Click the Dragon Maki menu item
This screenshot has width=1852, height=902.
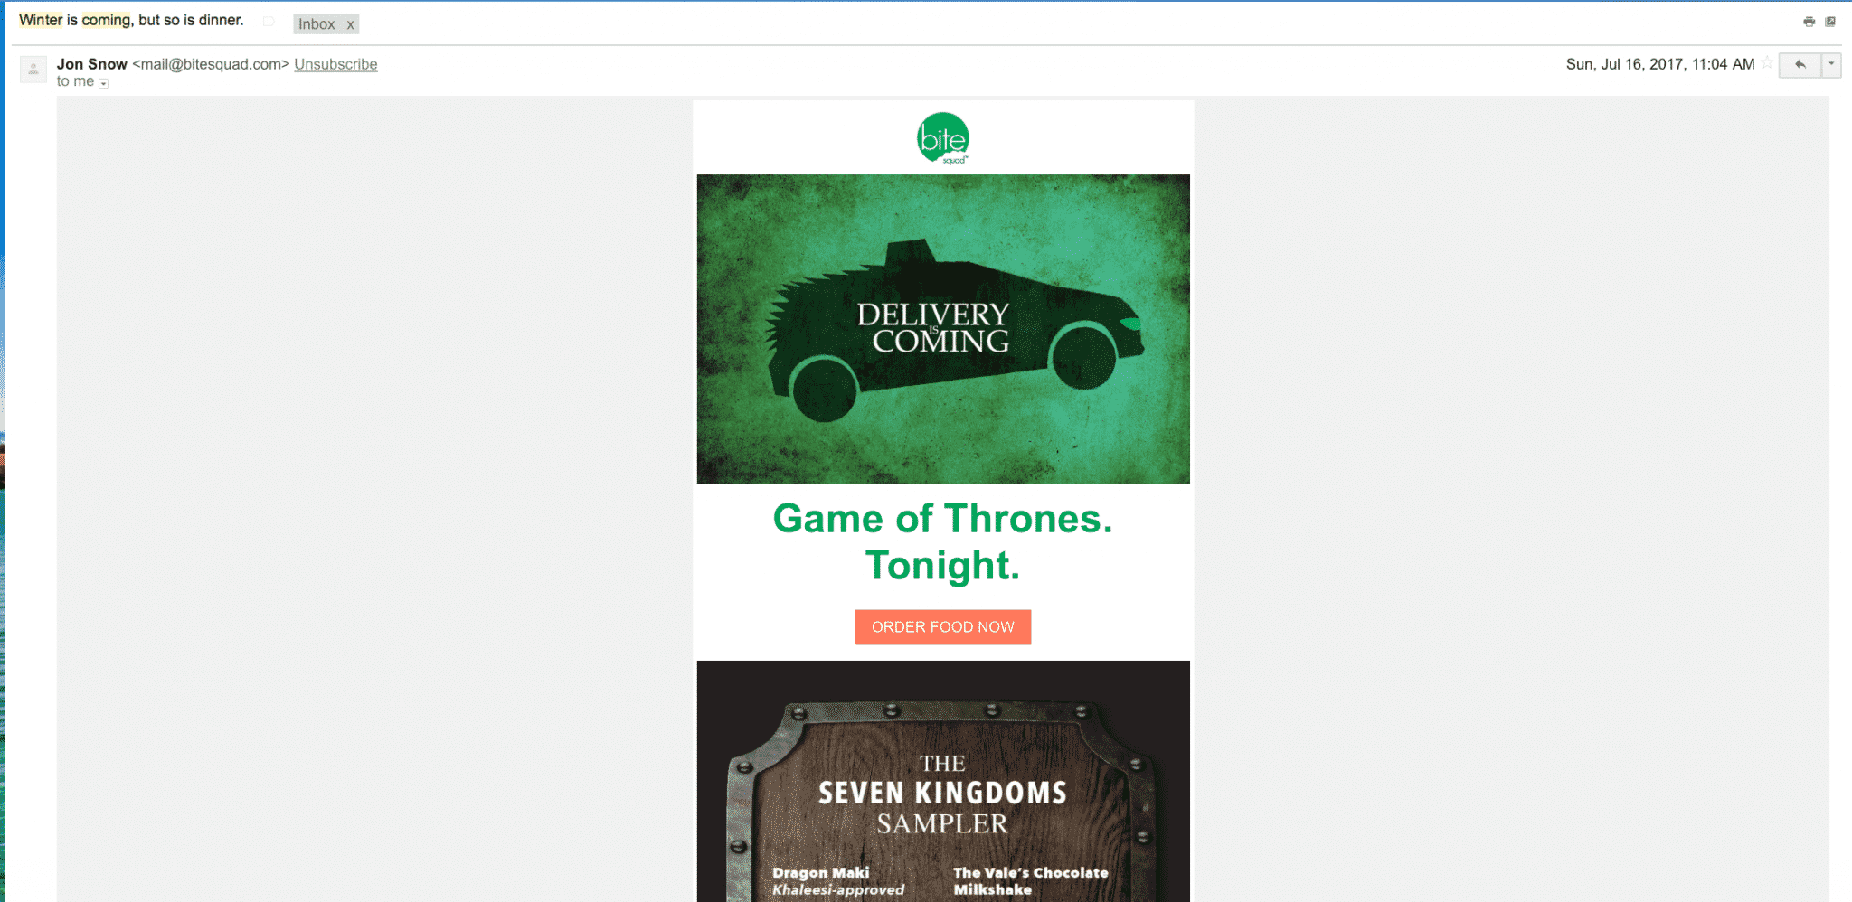coord(837,881)
